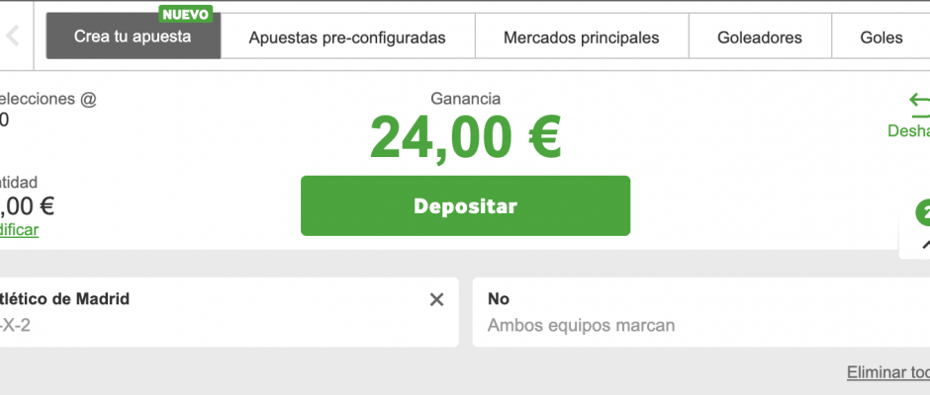Click the stake amount above the green link
The width and height of the screenshot is (930, 395).
tap(27, 205)
